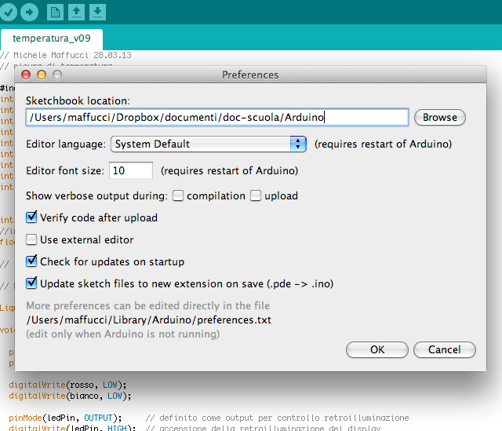The image size is (502, 431).
Task: Disable Check for updates on startup
Action: [32, 261]
